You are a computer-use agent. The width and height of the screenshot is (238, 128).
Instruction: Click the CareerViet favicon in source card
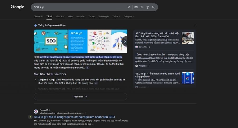[136, 47]
